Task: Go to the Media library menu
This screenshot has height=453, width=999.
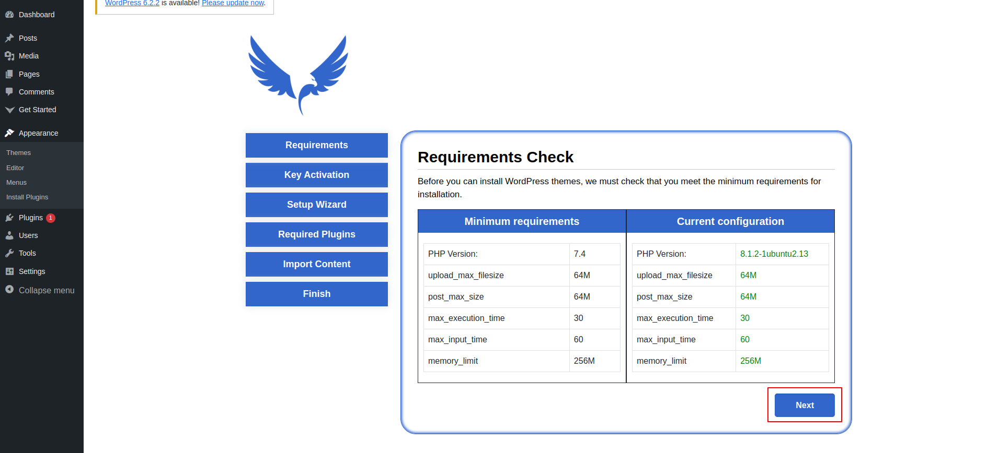Action: pyautogui.click(x=29, y=56)
